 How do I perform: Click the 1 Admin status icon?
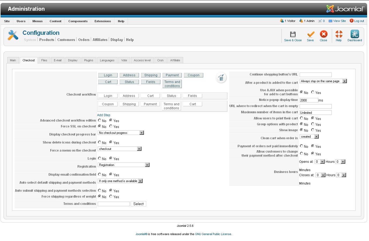click(301, 21)
